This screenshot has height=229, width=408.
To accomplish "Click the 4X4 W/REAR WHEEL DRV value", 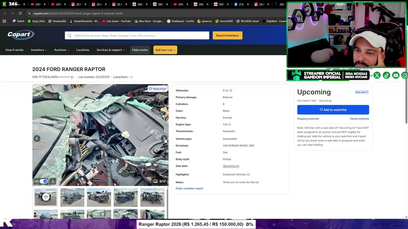I will [x=238, y=146].
